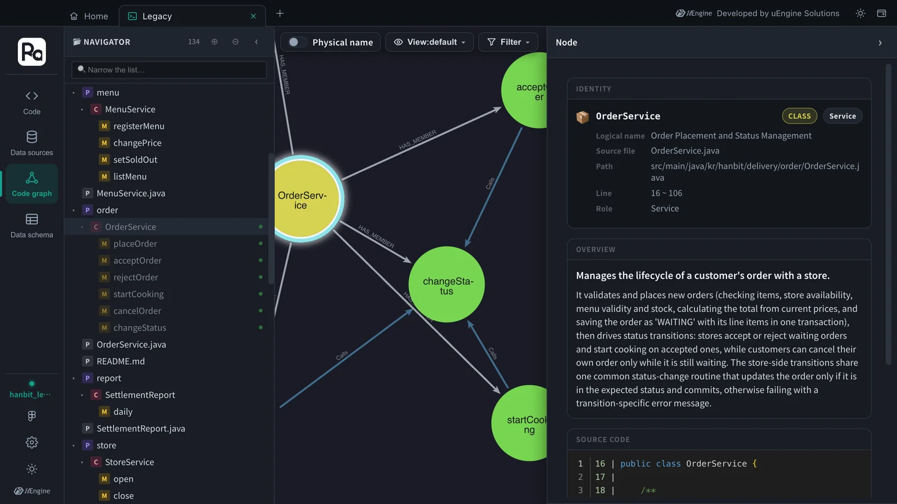The image size is (897, 504).
Task: Select OrderService.java file in navigator
Action: (x=131, y=344)
